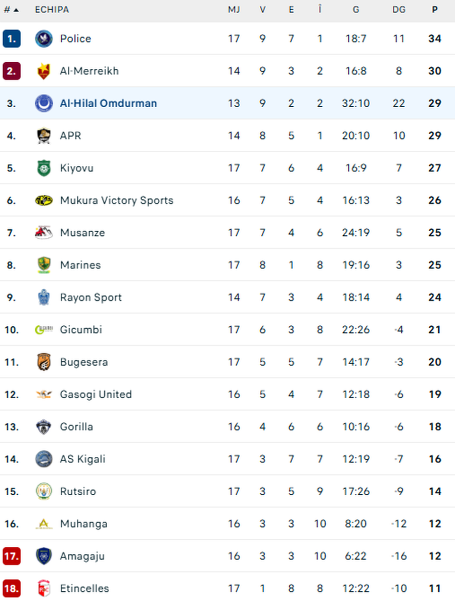Click the Amagaju shield logo

[x=44, y=556]
